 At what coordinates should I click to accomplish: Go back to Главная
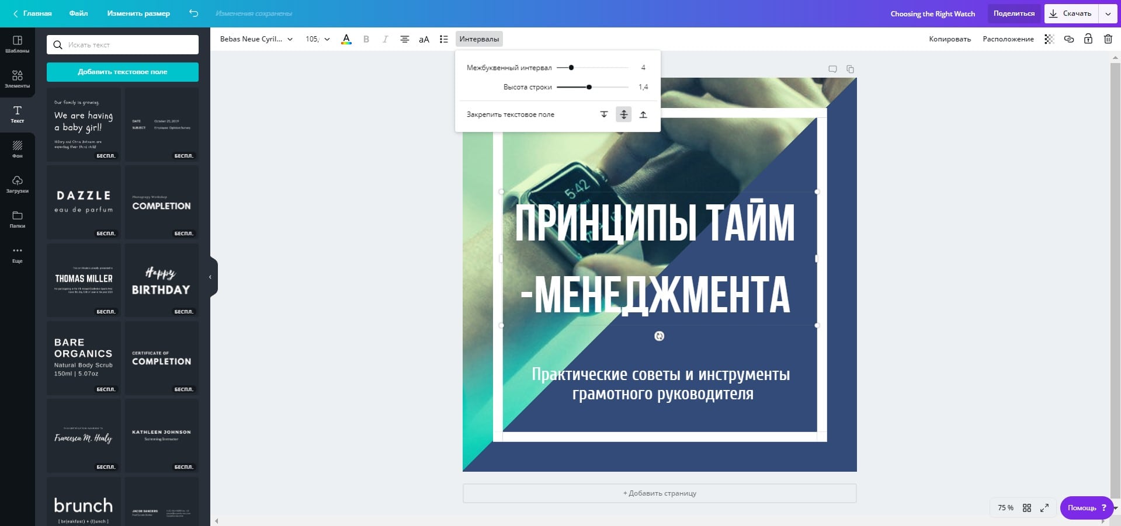[33, 13]
